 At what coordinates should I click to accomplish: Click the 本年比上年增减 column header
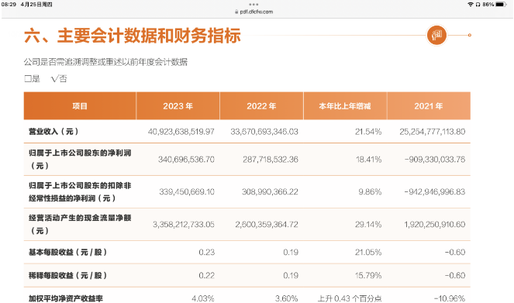[345, 106]
